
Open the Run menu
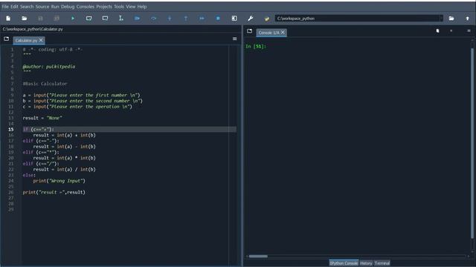pyautogui.click(x=55, y=7)
